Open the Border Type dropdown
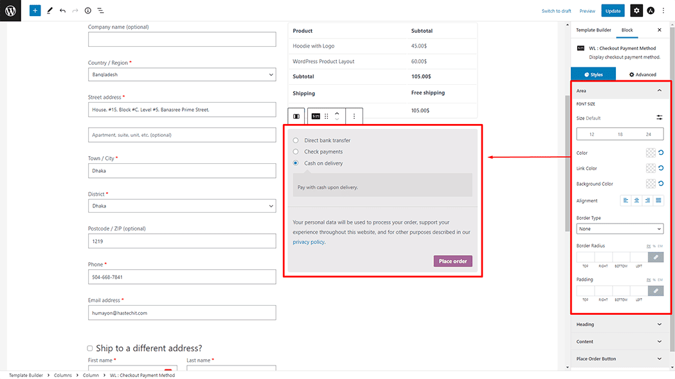Screen dimensions: 675x379 (620, 229)
